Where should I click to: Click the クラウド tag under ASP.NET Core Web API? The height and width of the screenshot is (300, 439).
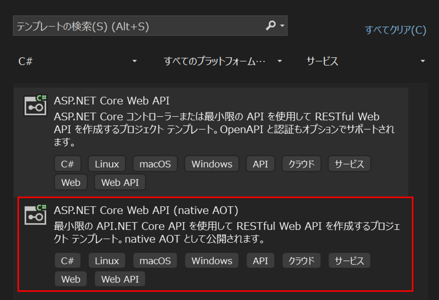[302, 164]
